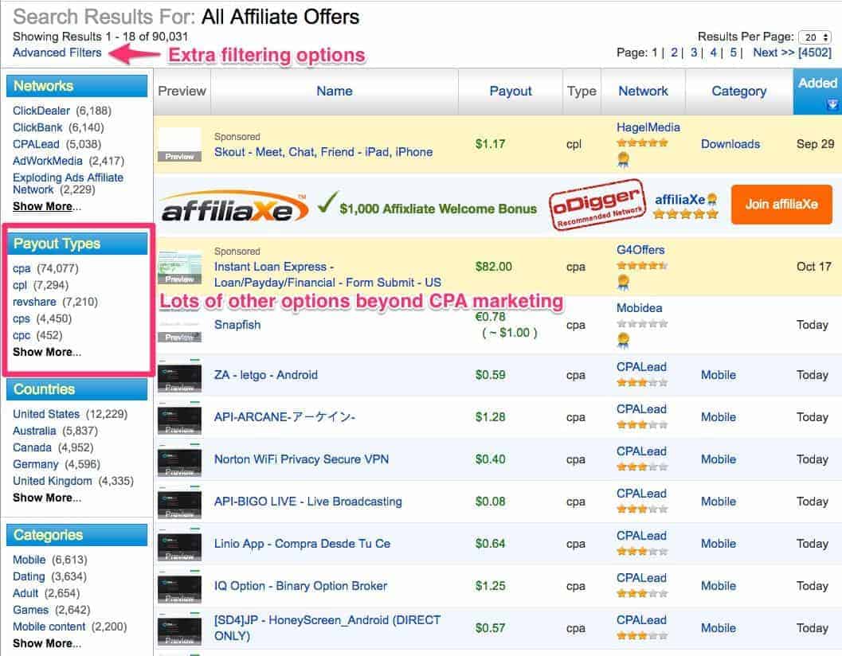842x656 pixels.
Task: Open the Snapfish offer link
Action: (237, 325)
